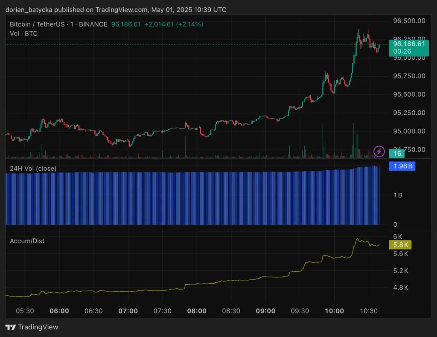
Task: Click the TradingView logo icon
Action: tap(9, 327)
